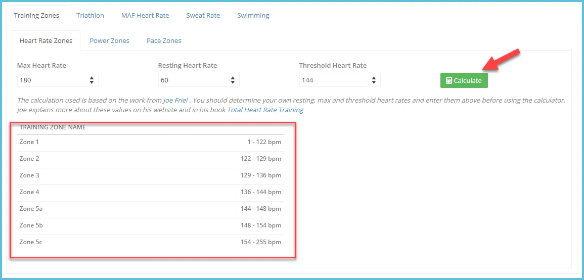Switch to the Sweat Rate tab
The width and height of the screenshot is (584, 280).
tap(203, 15)
